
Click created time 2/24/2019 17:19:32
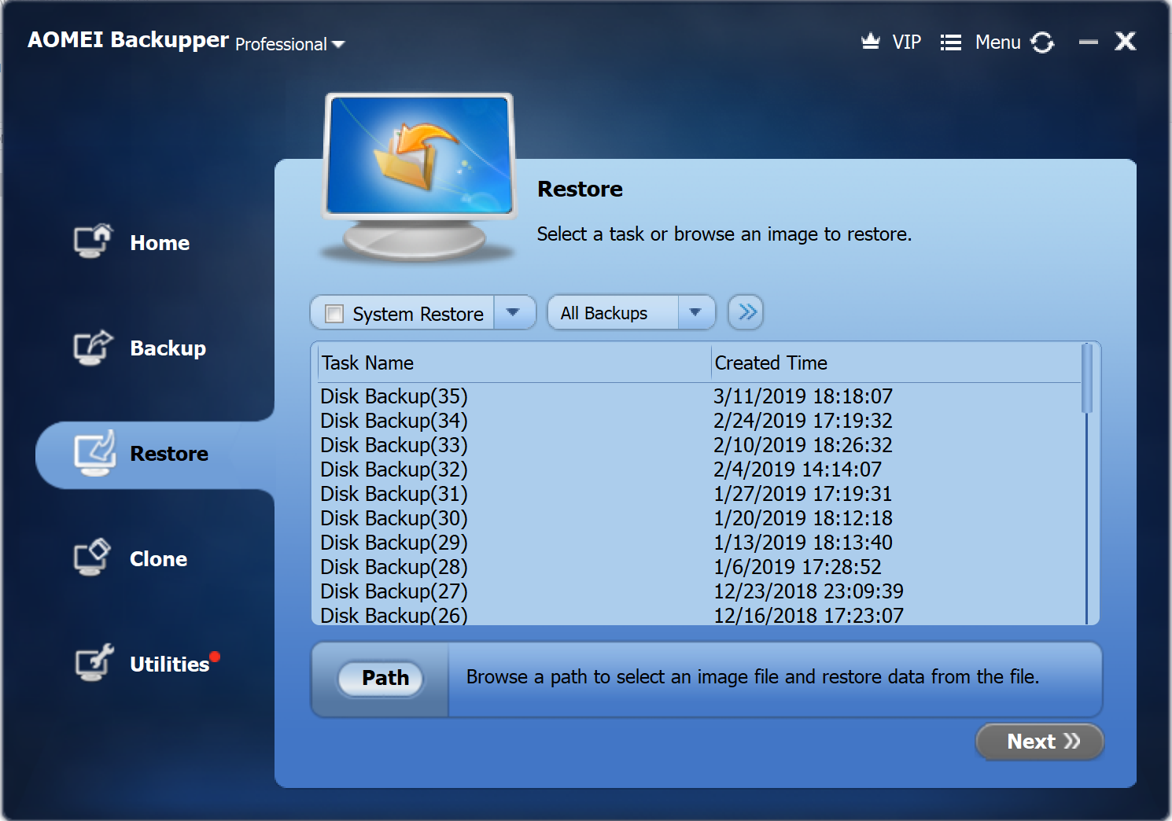click(803, 421)
